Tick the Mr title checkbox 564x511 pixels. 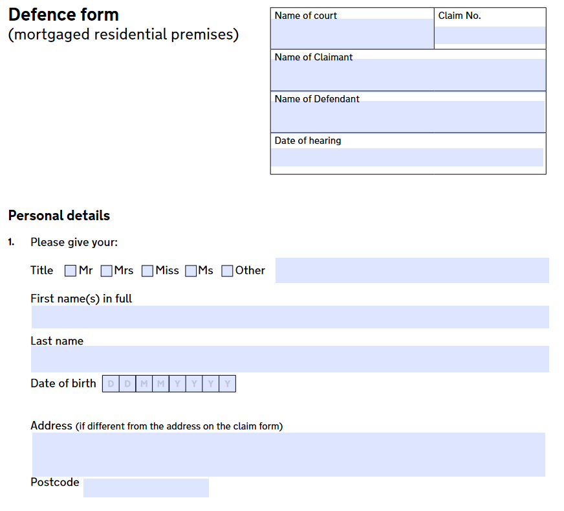[70, 271]
